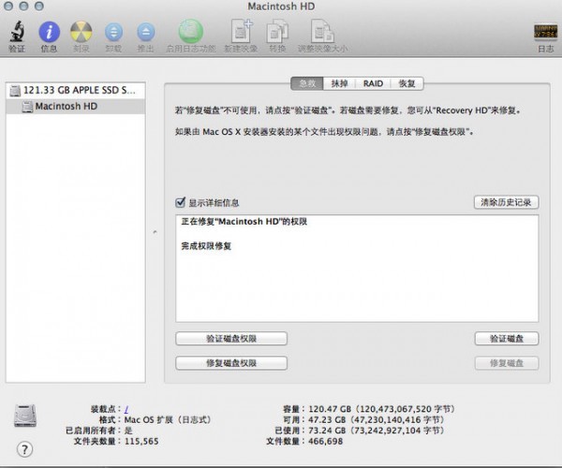This screenshot has width=562, height=468.
Task: Click the sidebar divider handle dot
Action: click(x=155, y=232)
